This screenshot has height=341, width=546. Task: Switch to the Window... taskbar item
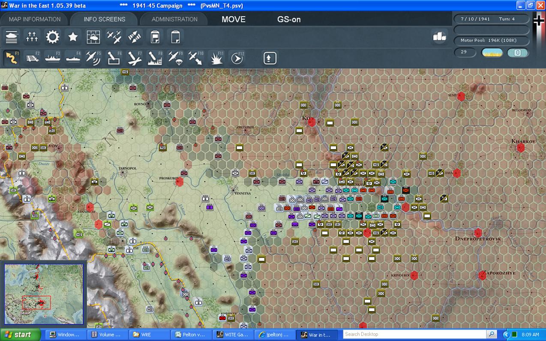pos(66,335)
